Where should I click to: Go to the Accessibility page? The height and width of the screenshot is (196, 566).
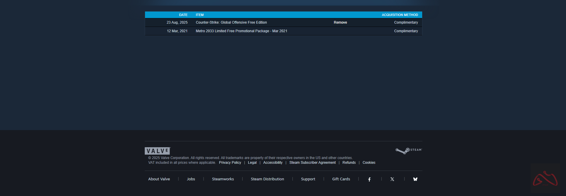(x=273, y=163)
